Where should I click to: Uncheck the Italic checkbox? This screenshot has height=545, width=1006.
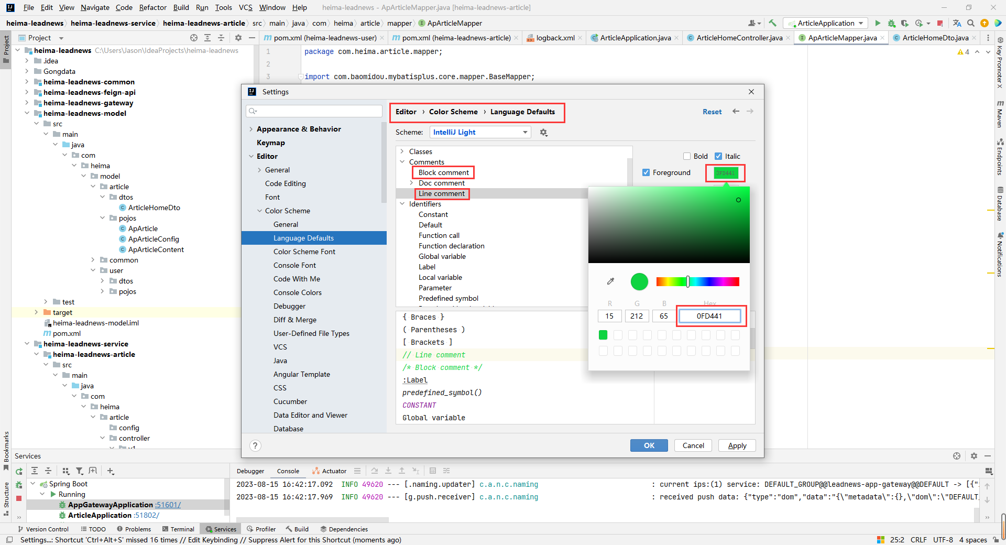click(x=718, y=156)
